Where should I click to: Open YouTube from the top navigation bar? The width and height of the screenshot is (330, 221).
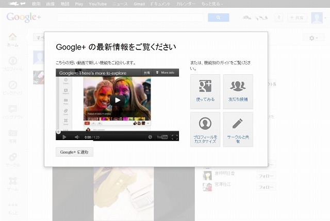[97, 4]
